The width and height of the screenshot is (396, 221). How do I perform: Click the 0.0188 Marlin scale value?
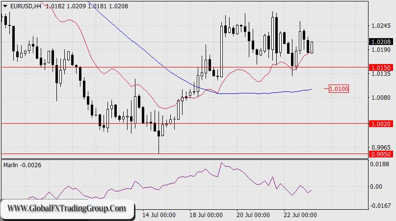(x=380, y=164)
